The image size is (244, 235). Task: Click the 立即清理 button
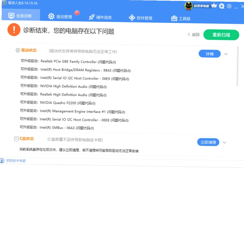(208, 142)
